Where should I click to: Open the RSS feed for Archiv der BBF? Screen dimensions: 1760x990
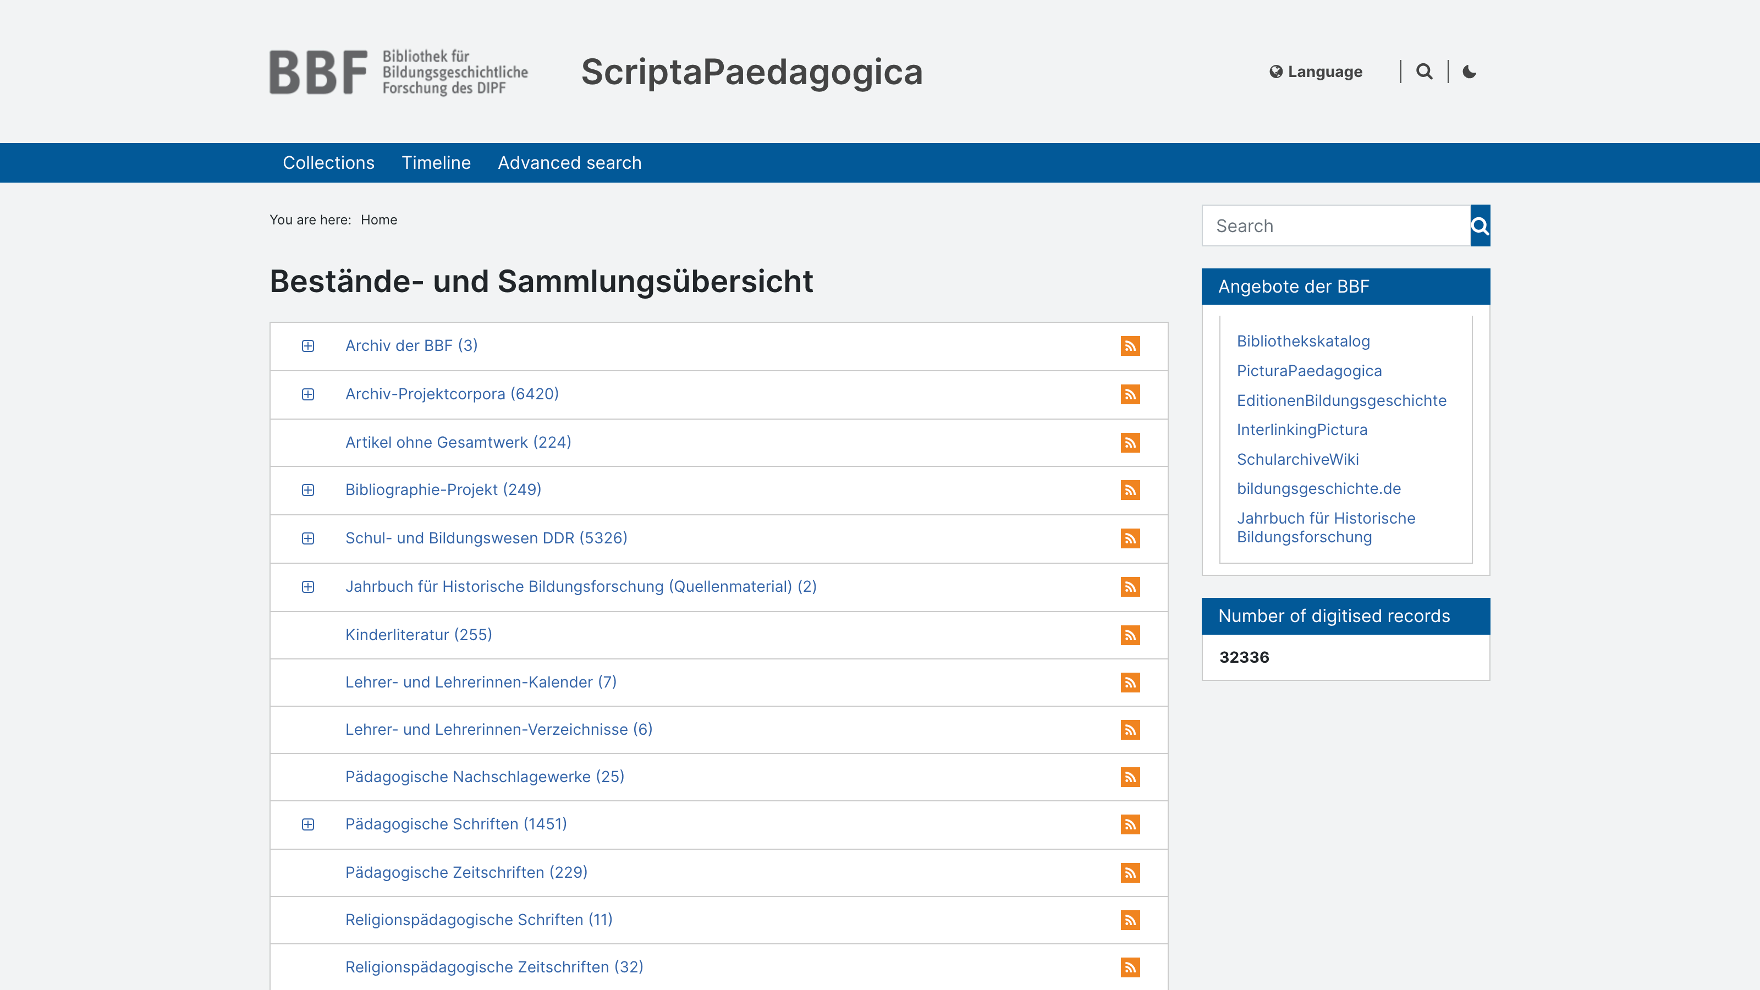pyautogui.click(x=1131, y=346)
